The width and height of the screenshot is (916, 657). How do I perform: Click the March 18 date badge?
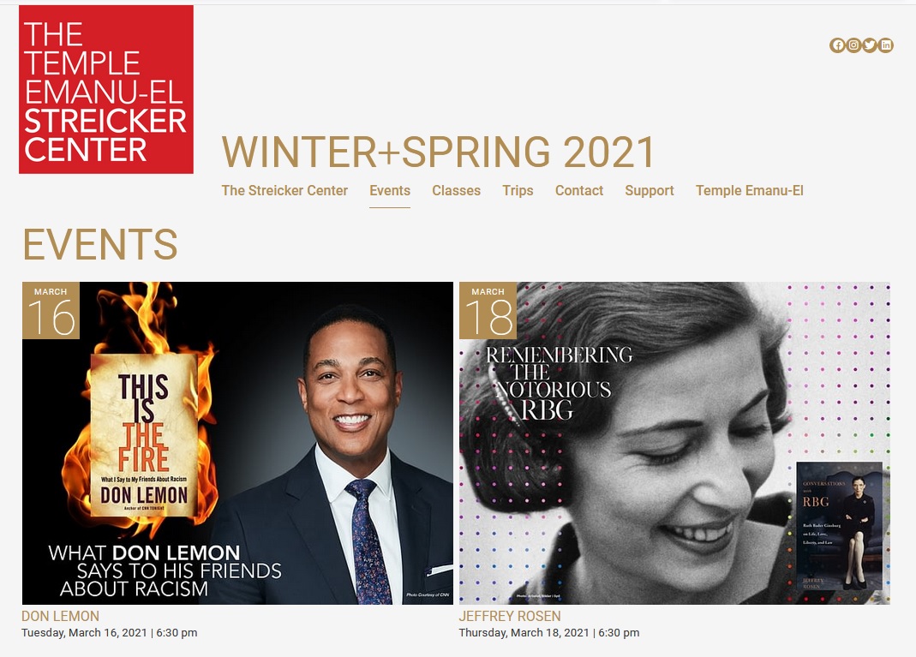(x=488, y=311)
